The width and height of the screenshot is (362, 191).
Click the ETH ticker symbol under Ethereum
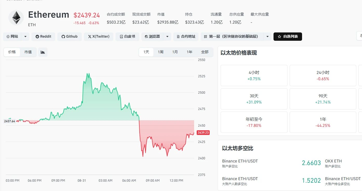coord(32,25)
